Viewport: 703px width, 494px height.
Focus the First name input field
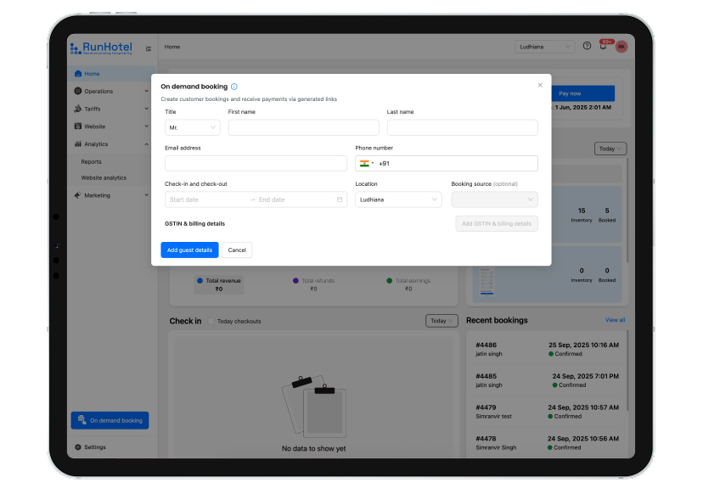[x=303, y=128]
